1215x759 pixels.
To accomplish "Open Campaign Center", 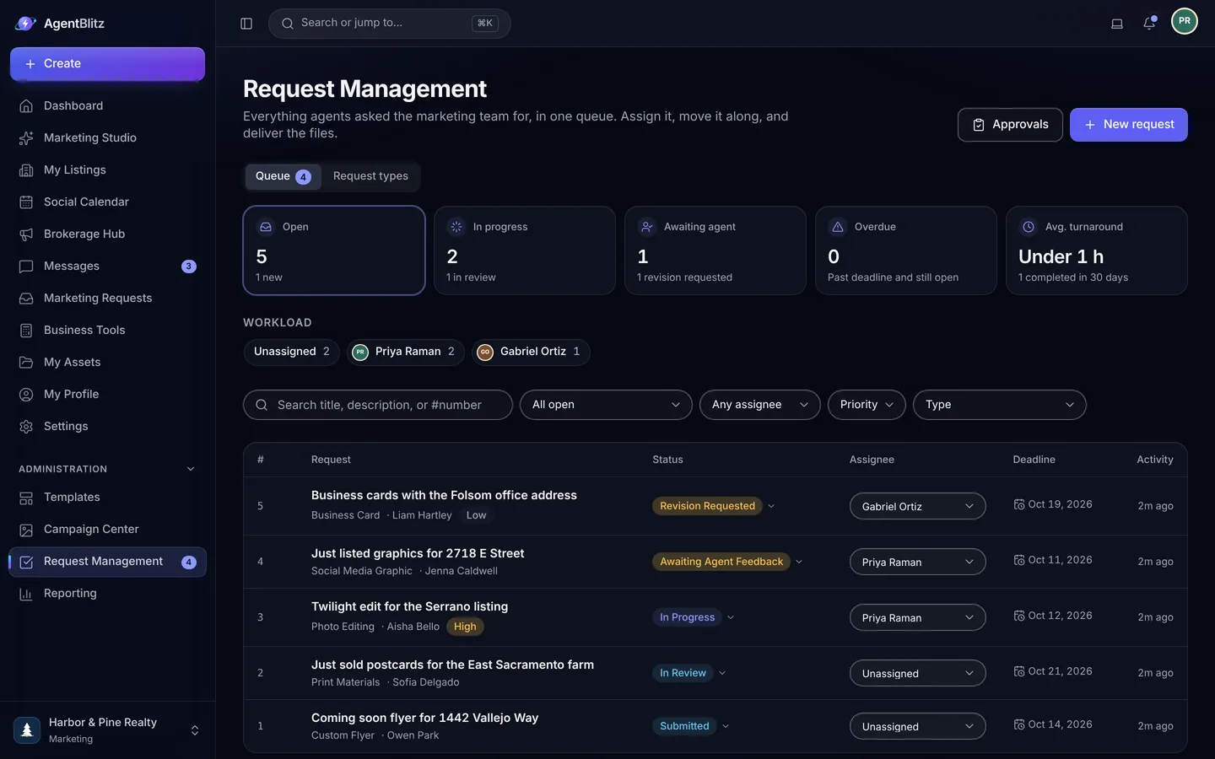I will point(107,530).
